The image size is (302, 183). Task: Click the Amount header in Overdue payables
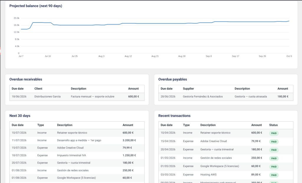[x=283, y=89]
